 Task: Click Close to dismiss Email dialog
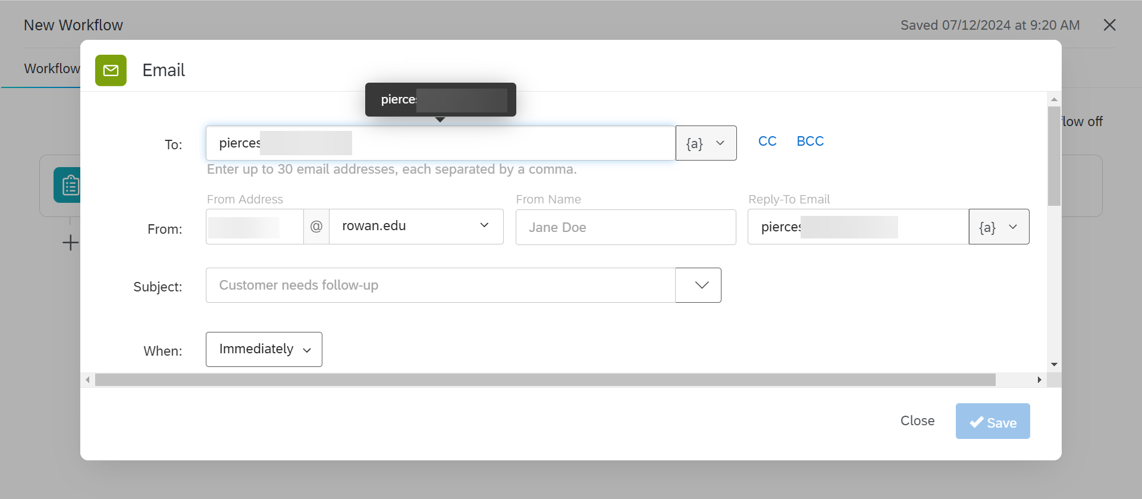(917, 421)
